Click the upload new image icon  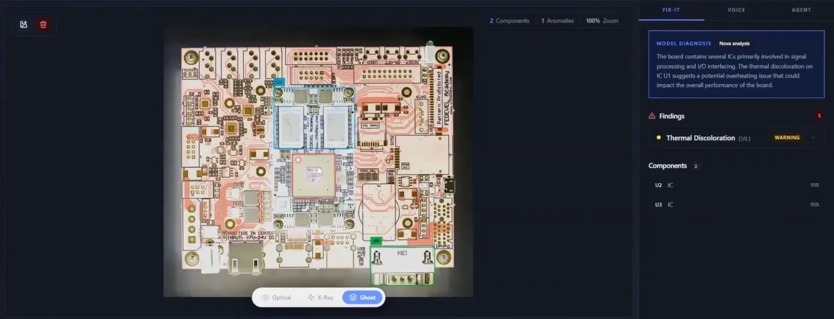(x=23, y=24)
